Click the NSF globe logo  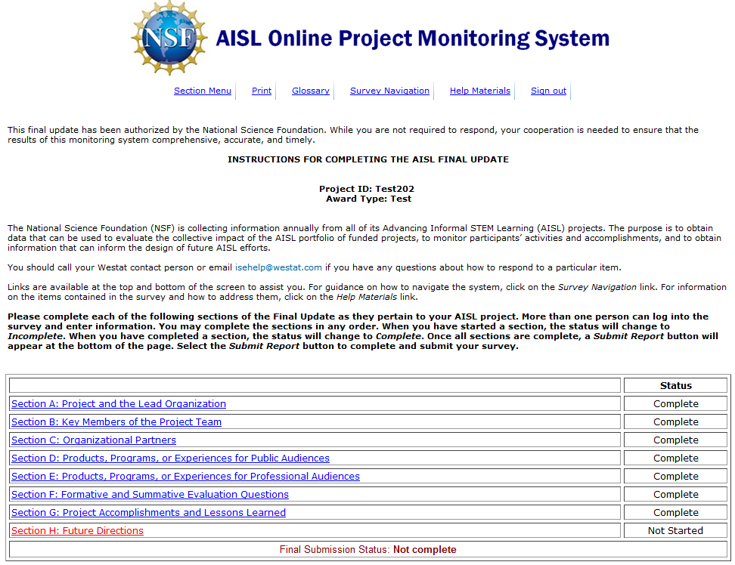click(169, 39)
